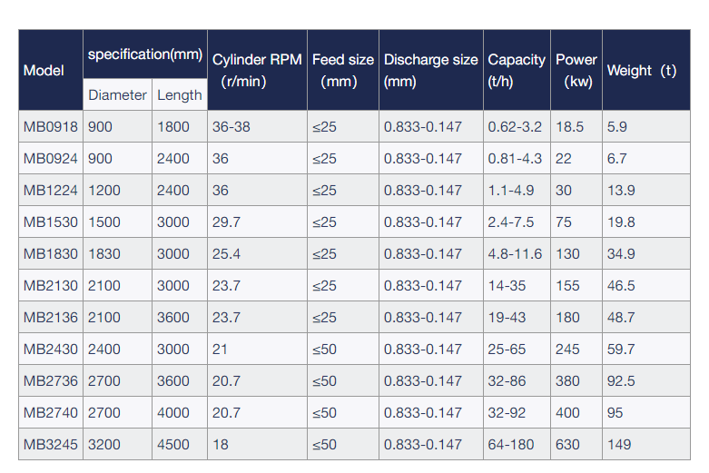The width and height of the screenshot is (709, 473).
Task: Click length 1800 in MB0918 row
Action: (180, 126)
